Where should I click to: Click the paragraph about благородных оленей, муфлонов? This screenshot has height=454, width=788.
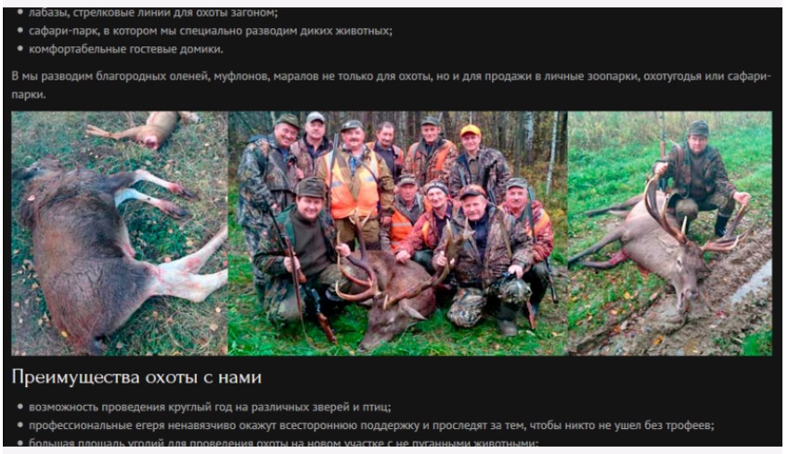(391, 85)
